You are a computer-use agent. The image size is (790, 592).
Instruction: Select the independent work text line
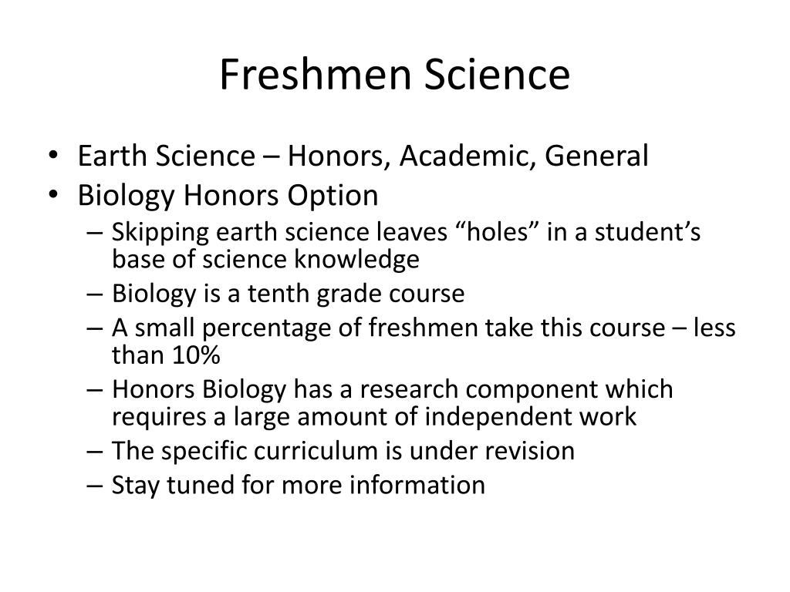pos(374,417)
